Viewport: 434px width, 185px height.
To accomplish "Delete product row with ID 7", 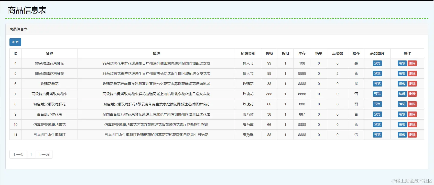I will (x=412, y=94).
